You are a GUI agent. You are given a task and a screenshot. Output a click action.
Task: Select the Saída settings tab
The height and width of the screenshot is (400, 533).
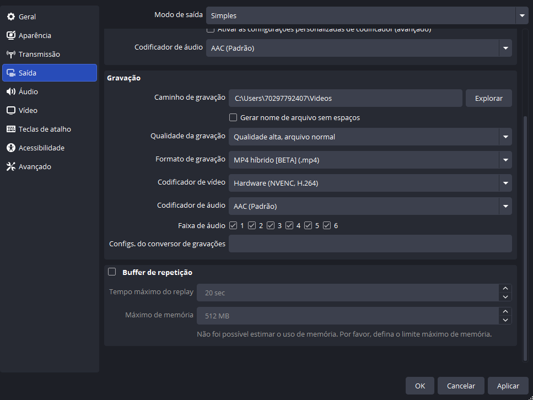(x=50, y=73)
